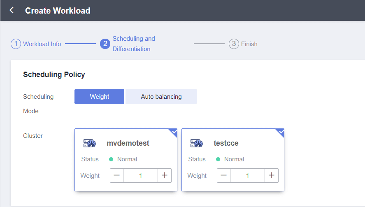
Task: Click the step 3 circle indicator
Action: pos(234,44)
